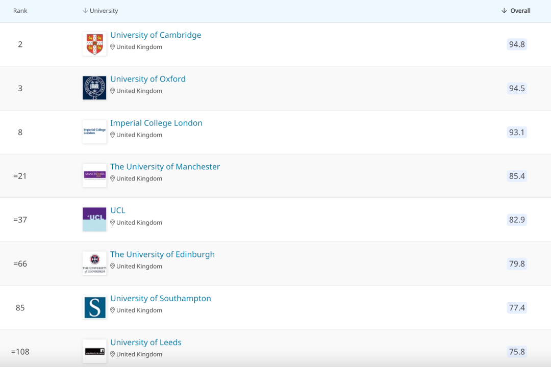
Task: Click The University of Manchester logo
Action: coord(94,175)
